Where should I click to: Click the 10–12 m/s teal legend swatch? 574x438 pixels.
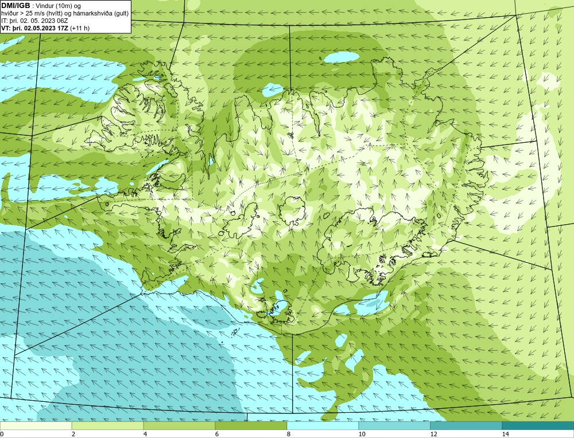point(395,425)
